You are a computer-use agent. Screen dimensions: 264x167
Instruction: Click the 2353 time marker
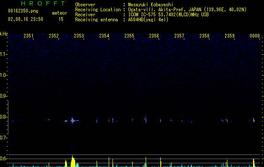click(x=79, y=36)
